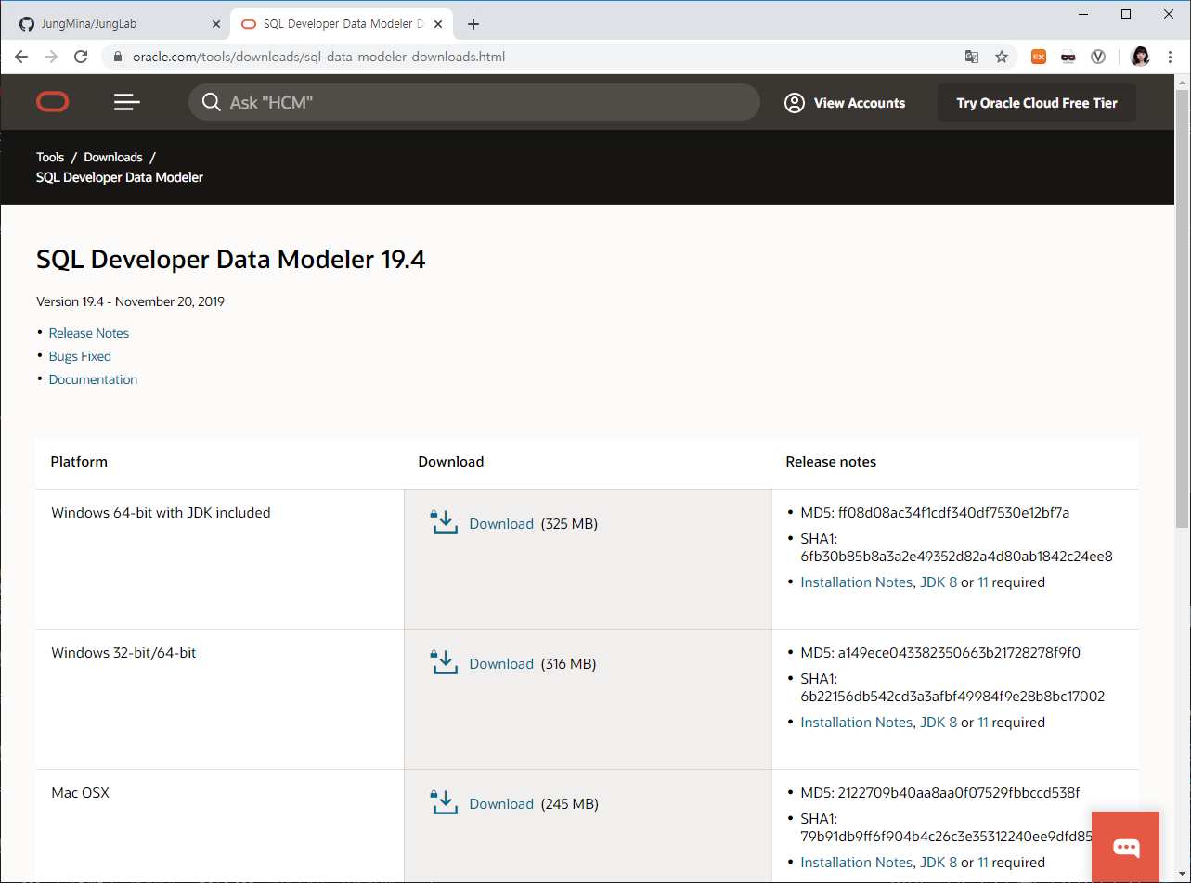Open Installation Notes for Windows 32-bit/64-bit
This screenshot has width=1191, height=883.
(856, 723)
